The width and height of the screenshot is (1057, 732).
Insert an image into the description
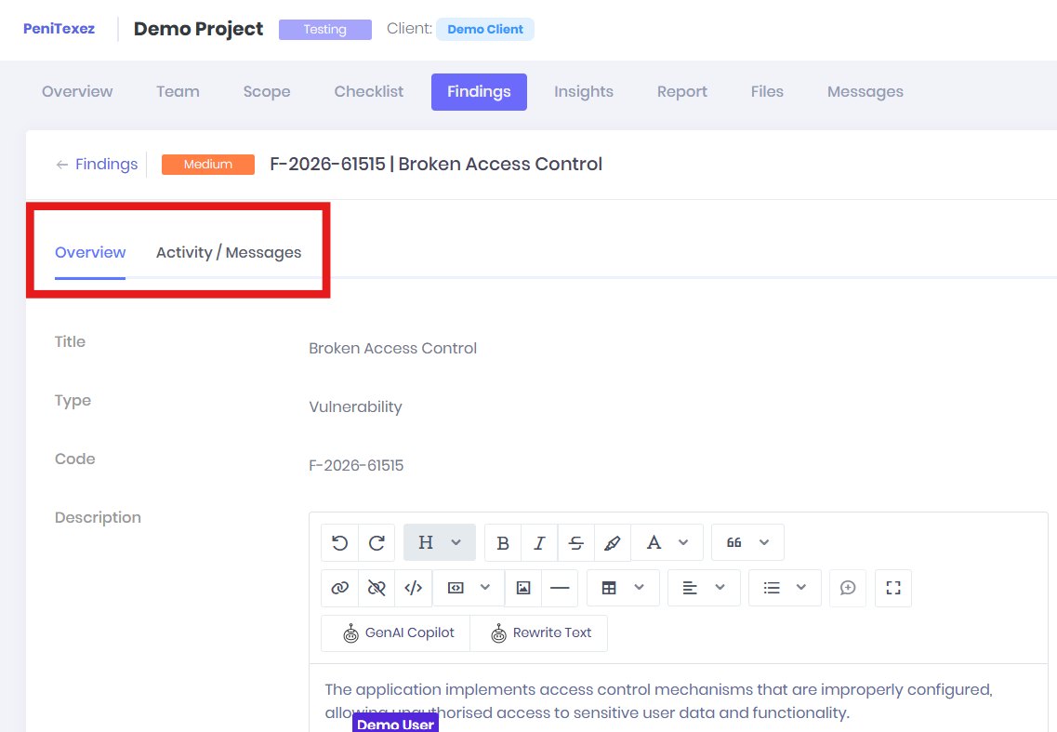(x=523, y=588)
